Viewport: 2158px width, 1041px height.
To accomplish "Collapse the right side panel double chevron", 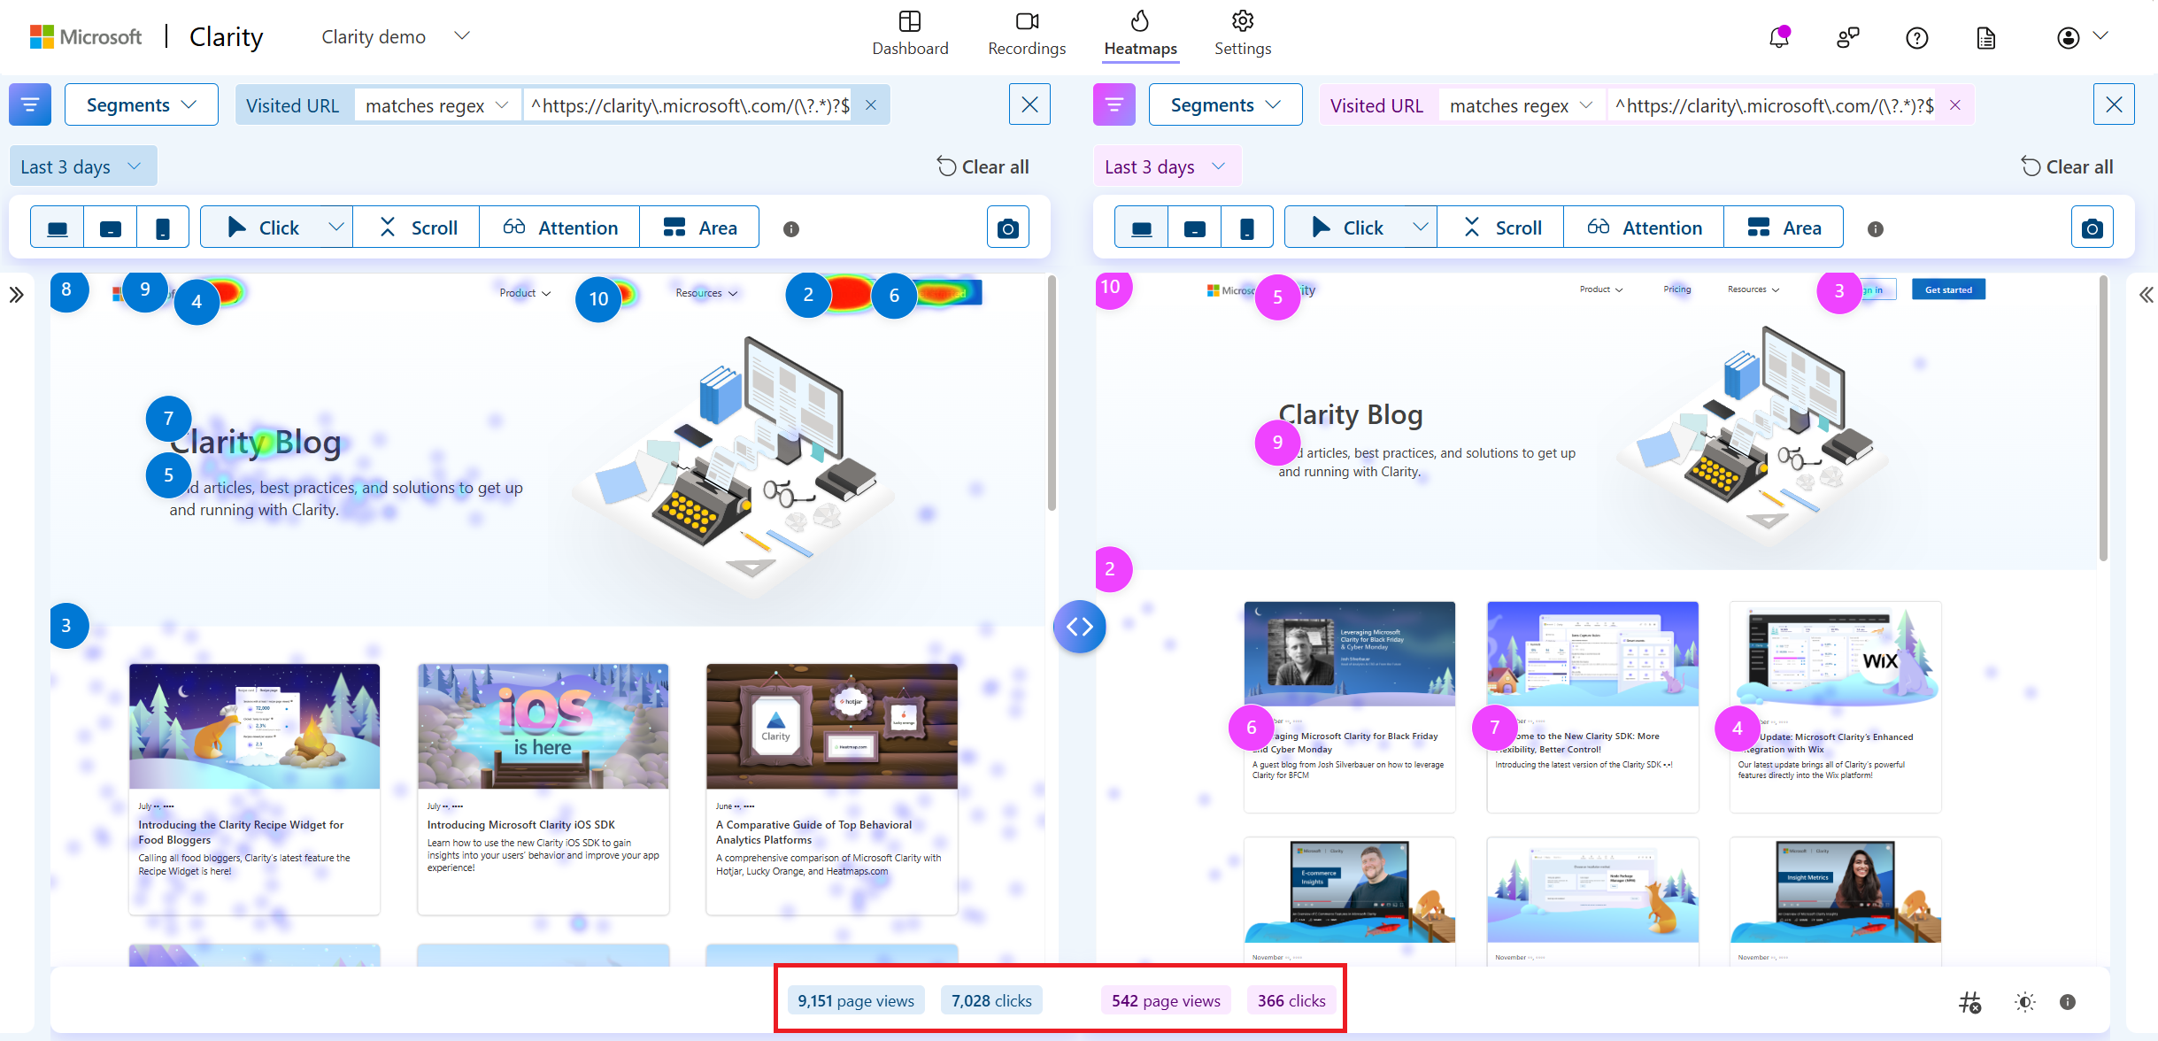I will pos(2146,295).
